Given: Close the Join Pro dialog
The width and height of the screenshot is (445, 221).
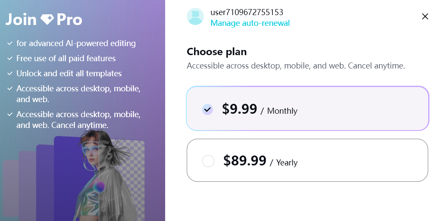Looking at the screenshot, I should [425, 16].
